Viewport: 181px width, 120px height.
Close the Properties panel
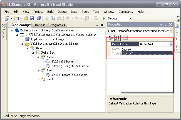pos(170,24)
